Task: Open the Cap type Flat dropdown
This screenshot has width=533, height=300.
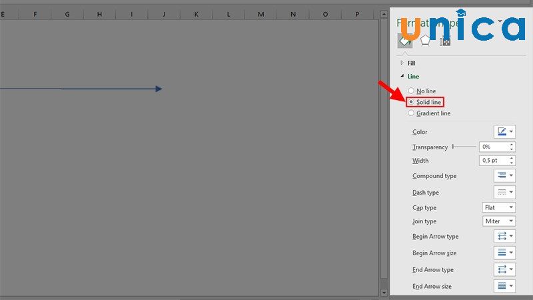Action: (498, 207)
